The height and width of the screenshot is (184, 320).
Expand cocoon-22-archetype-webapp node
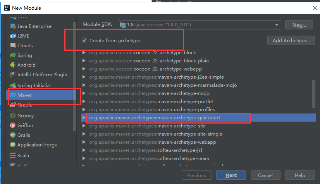(x=84, y=69)
